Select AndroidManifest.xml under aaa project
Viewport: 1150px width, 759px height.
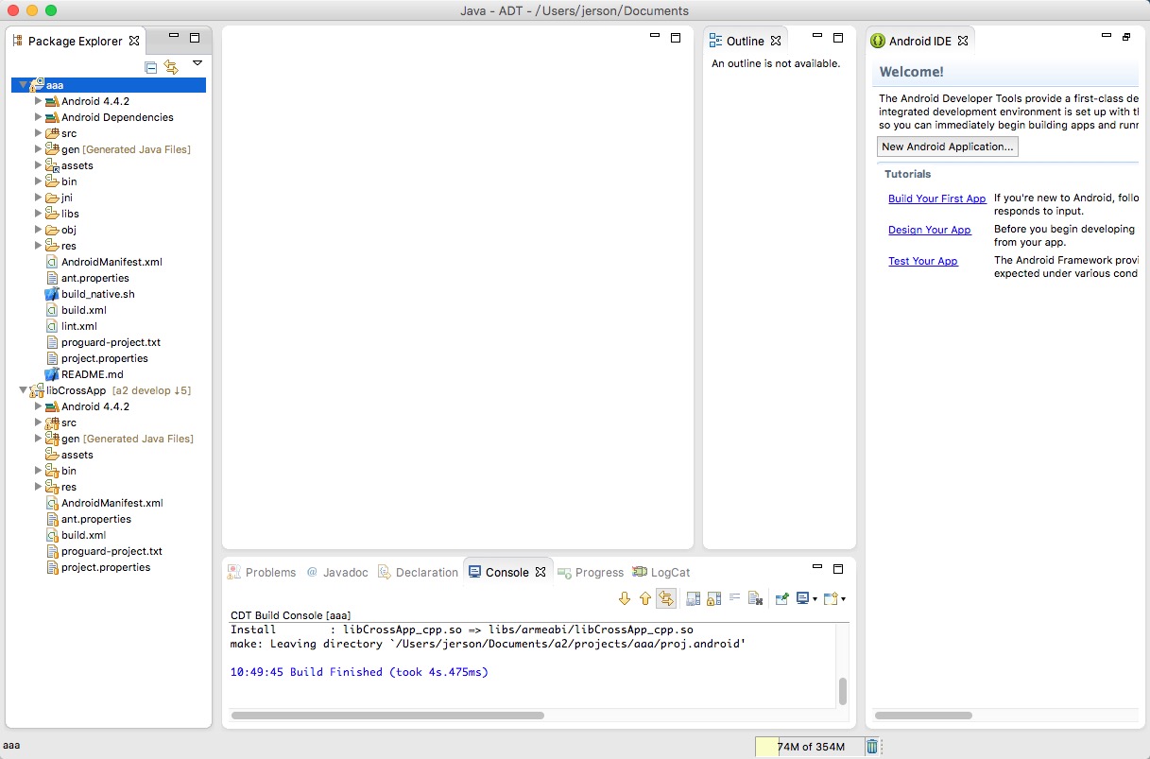112,262
